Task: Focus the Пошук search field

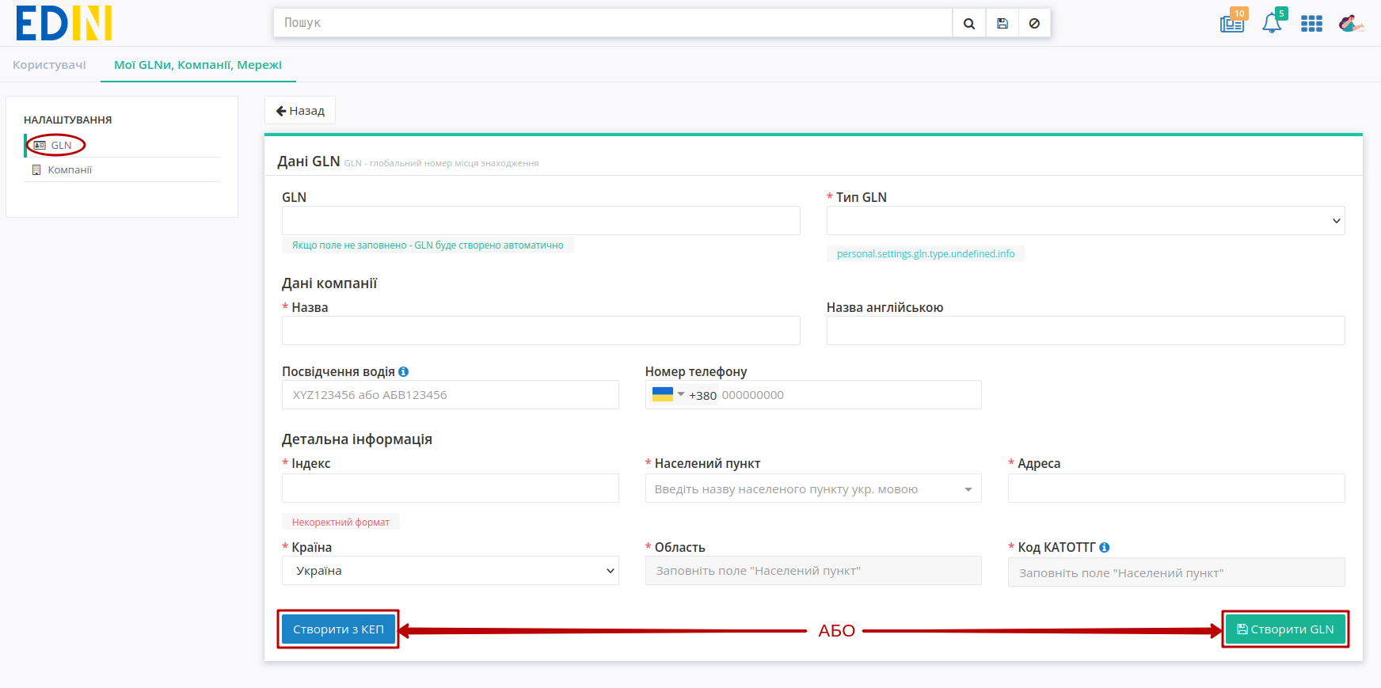Action: coord(613,23)
